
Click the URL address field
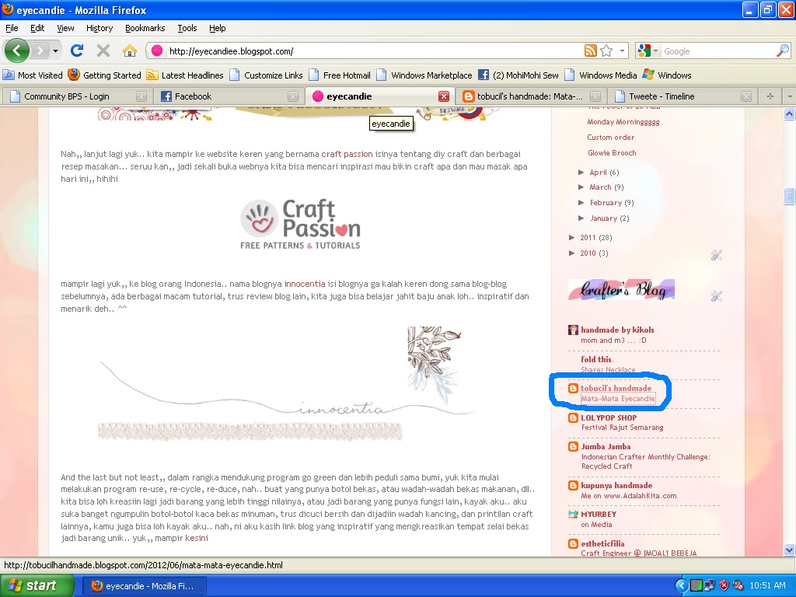(x=375, y=51)
